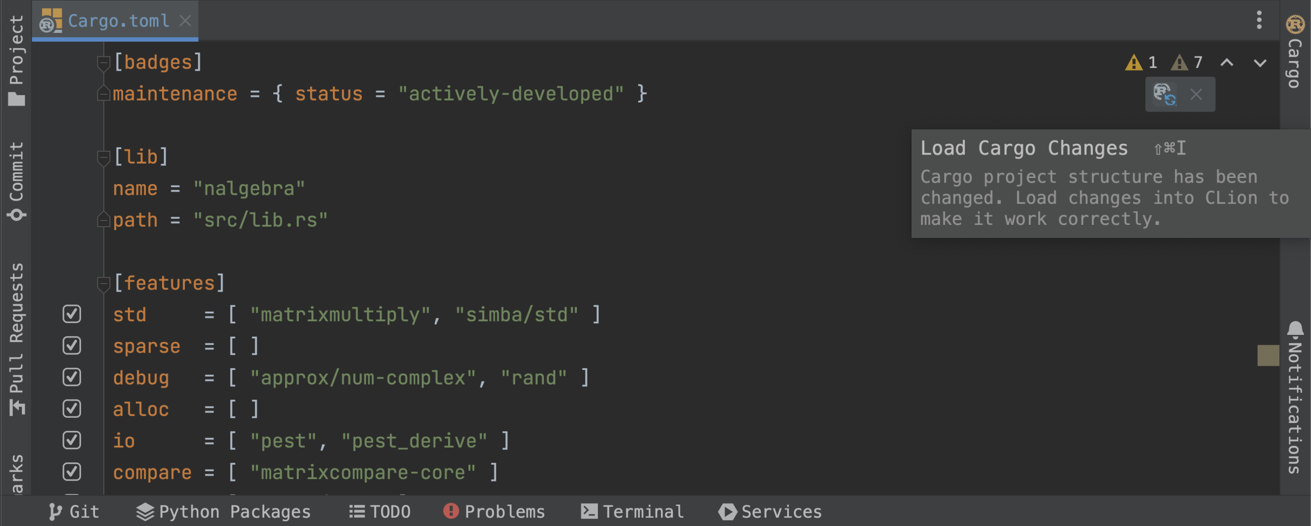
Task: Open the Commit tool window
Action: tap(16, 181)
